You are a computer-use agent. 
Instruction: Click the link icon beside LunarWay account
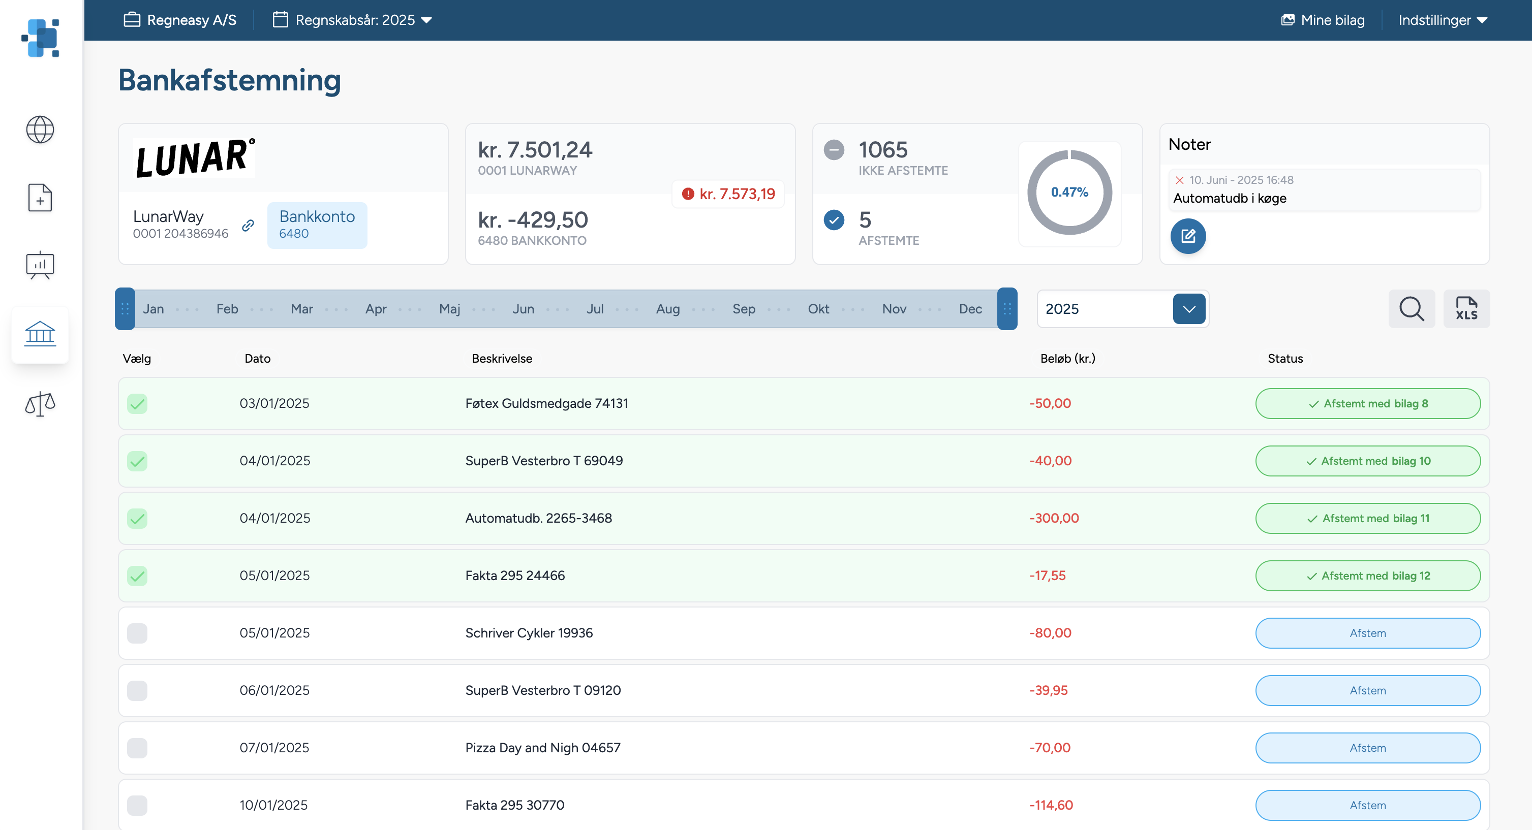click(x=248, y=225)
